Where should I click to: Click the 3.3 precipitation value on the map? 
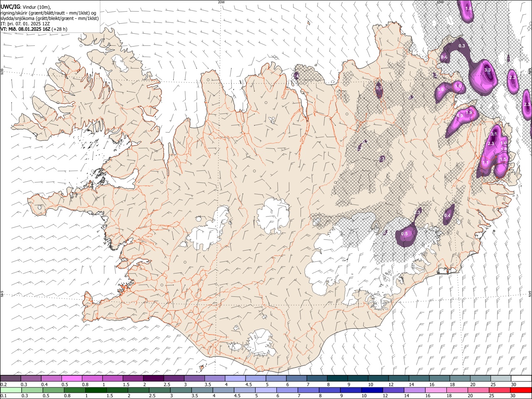[488, 70]
